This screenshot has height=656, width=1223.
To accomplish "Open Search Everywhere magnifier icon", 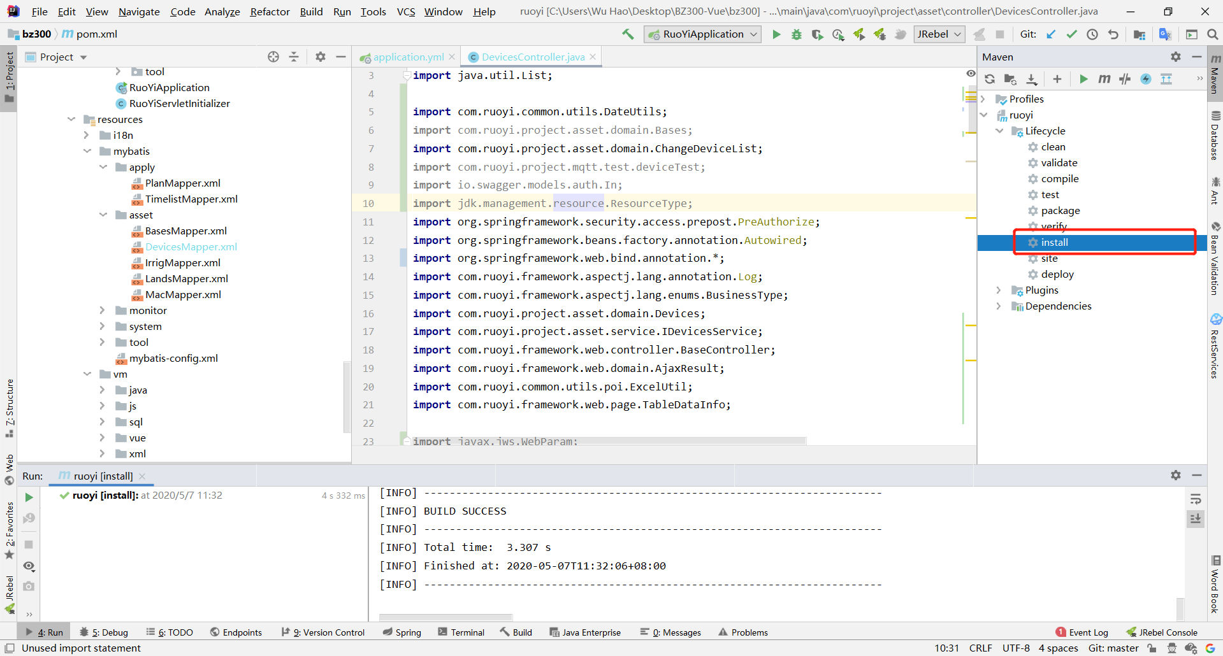I will pos(1213,34).
